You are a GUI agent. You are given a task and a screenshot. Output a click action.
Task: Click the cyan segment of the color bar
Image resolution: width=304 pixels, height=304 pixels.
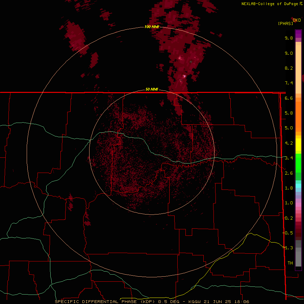point(298,186)
